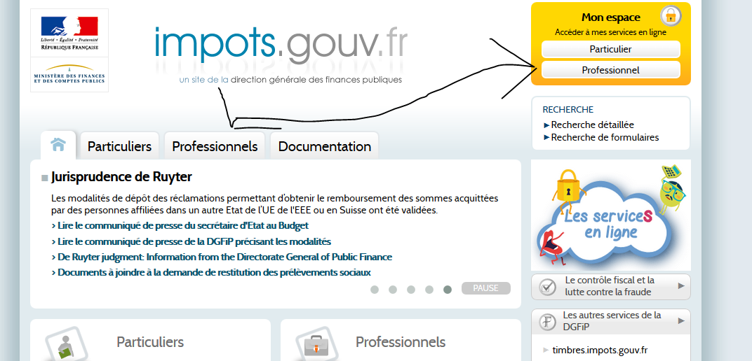Click the checkmark icon beside Le contrôle fiscal
The width and height of the screenshot is (752, 361).
point(548,287)
